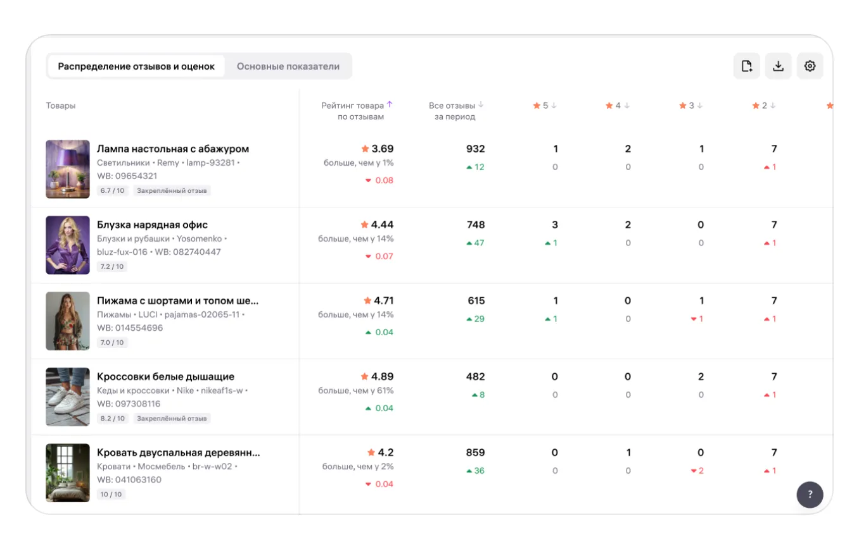Click Закреплённый отзыв badge on lamp row
The height and width of the screenshot is (549, 859).
172,190
